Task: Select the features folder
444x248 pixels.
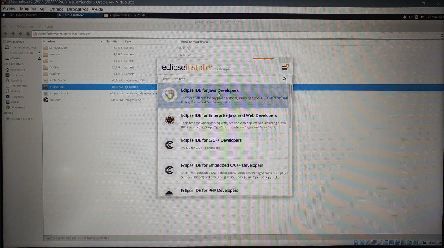Action: (x=55, y=54)
